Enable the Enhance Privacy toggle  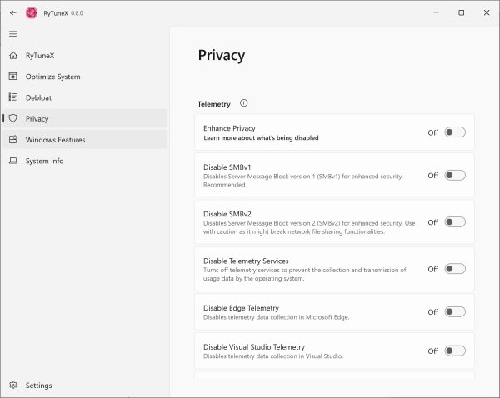(455, 132)
